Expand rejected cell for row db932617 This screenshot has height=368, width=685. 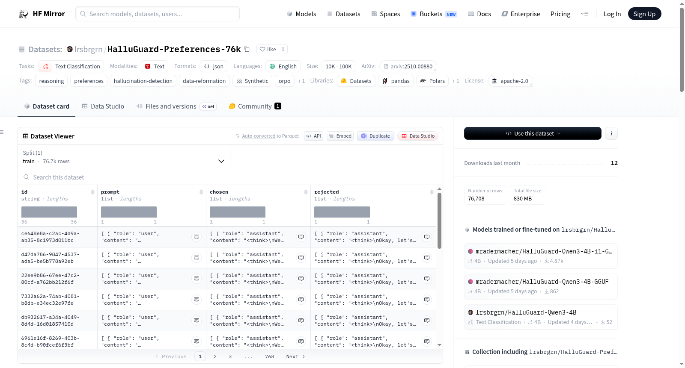427,321
